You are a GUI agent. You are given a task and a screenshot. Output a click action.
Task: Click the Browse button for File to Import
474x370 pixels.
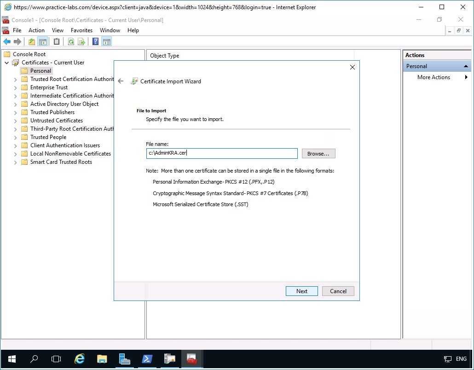click(318, 153)
